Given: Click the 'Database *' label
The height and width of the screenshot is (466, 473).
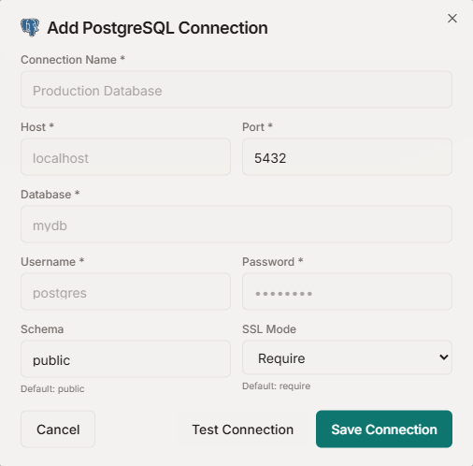Looking at the screenshot, I should point(50,195).
